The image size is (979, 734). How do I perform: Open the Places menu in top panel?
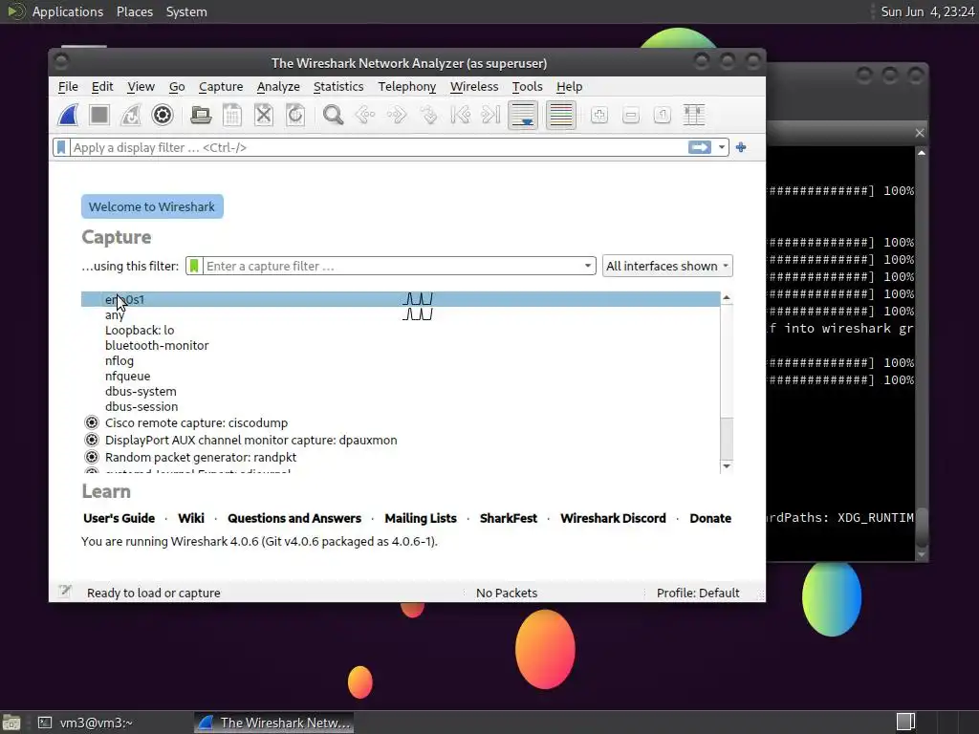pyautogui.click(x=134, y=11)
